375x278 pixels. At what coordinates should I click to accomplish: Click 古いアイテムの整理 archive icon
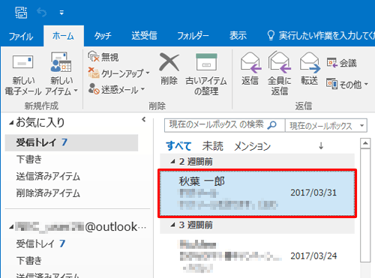coord(206,74)
